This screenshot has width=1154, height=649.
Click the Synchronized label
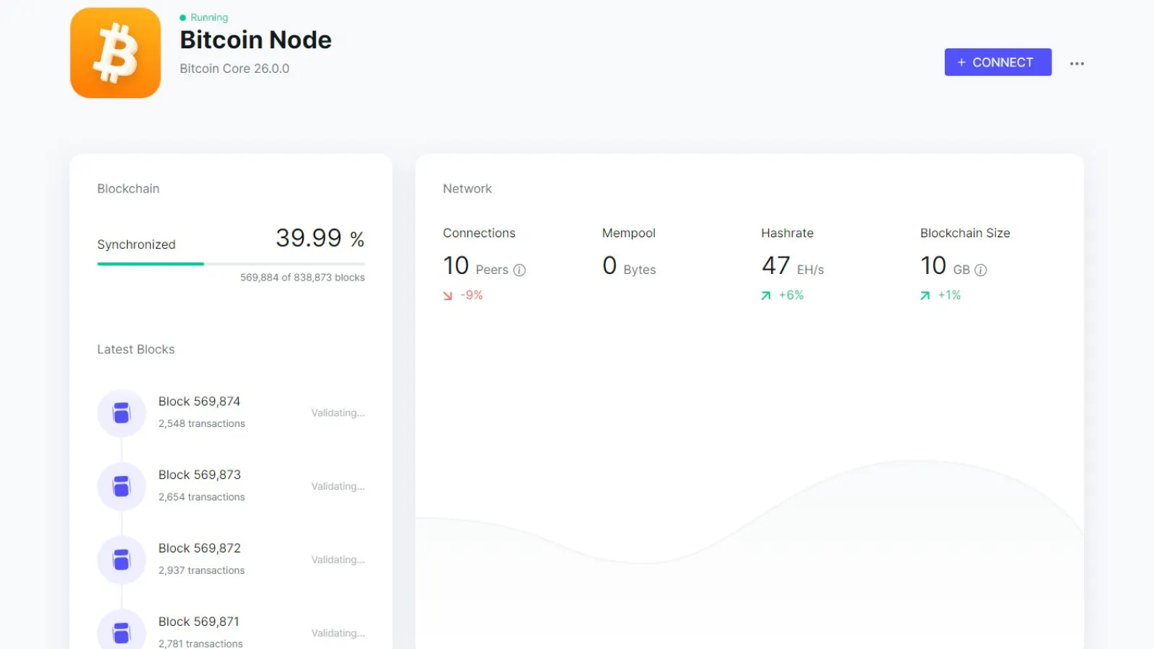[x=136, y=244]
